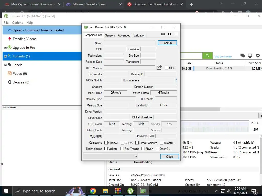Click the Lookup button

coord(167,43)
